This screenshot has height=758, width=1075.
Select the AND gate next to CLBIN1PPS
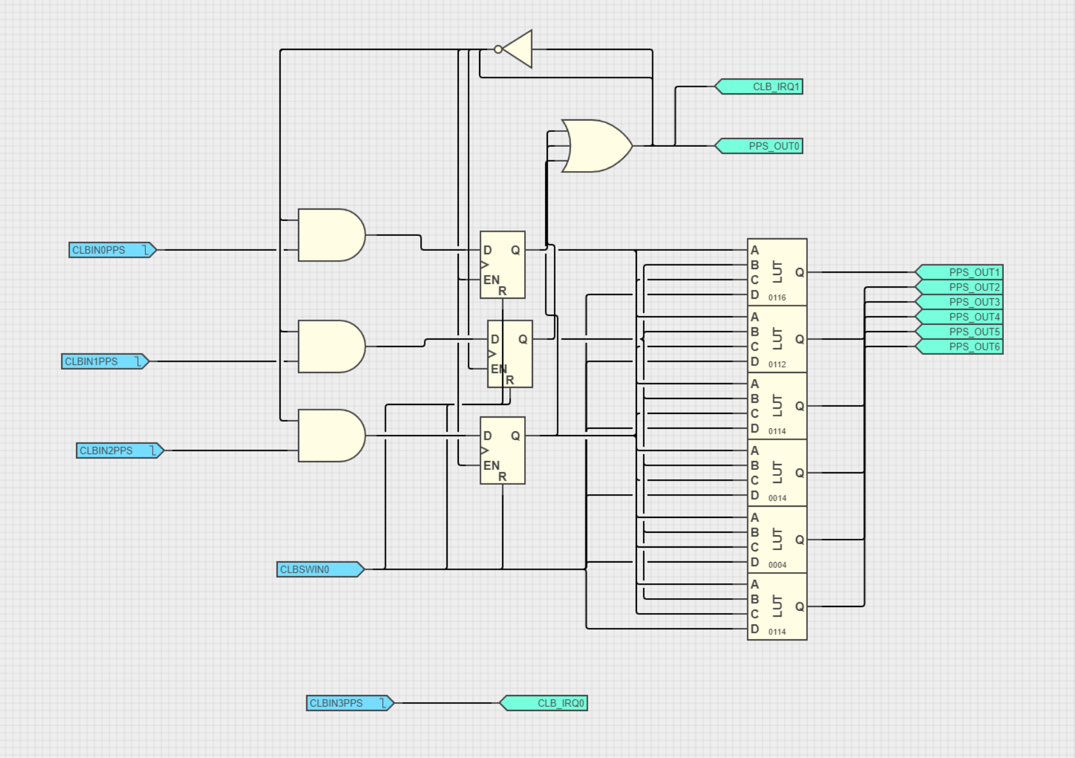(x=331, y=347)
